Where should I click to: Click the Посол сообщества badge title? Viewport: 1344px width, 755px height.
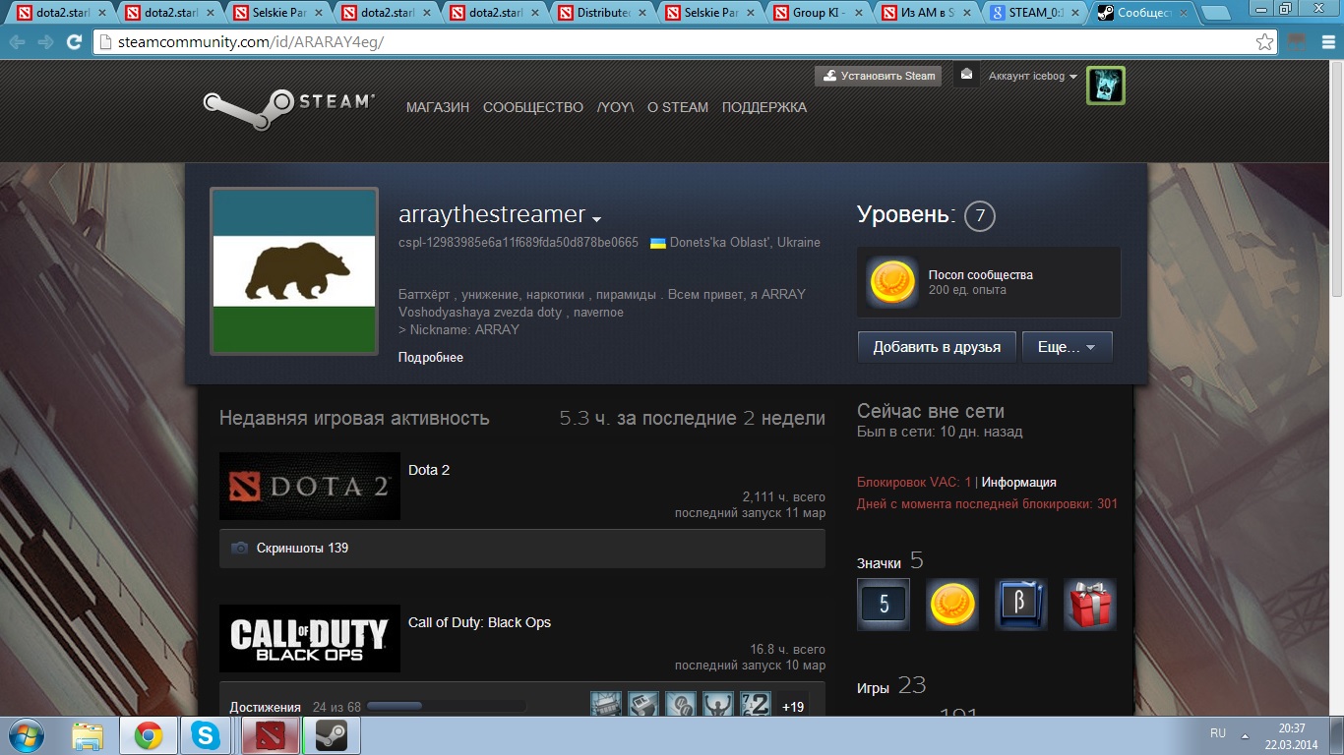point(981,274)
